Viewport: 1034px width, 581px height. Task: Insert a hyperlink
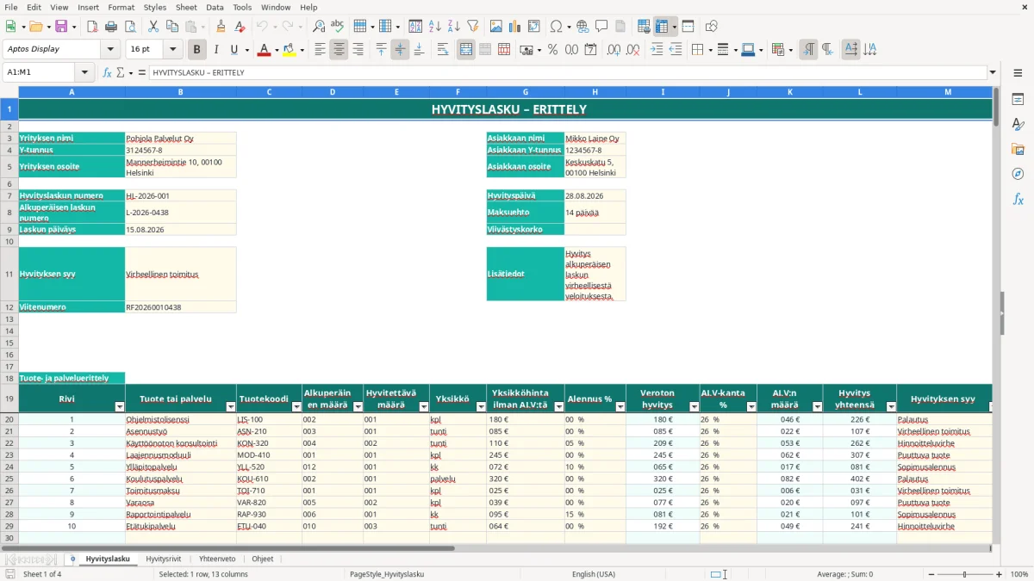point(582,27)
